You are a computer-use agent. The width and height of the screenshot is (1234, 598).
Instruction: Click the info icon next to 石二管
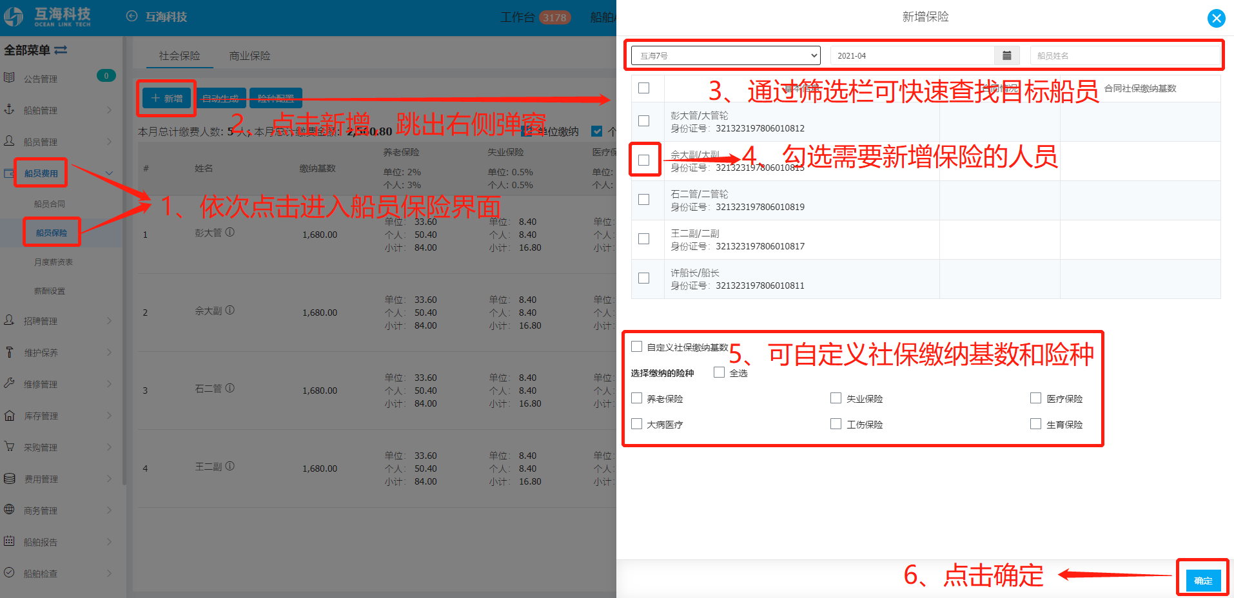click(x=230, y=388)
